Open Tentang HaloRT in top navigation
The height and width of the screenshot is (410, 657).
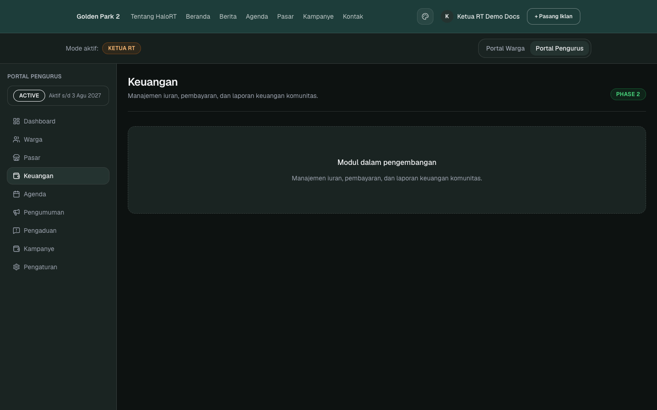click(x=153, y=16)
